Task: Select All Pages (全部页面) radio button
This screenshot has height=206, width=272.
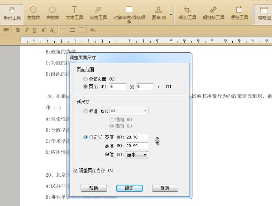Action: 85,79
